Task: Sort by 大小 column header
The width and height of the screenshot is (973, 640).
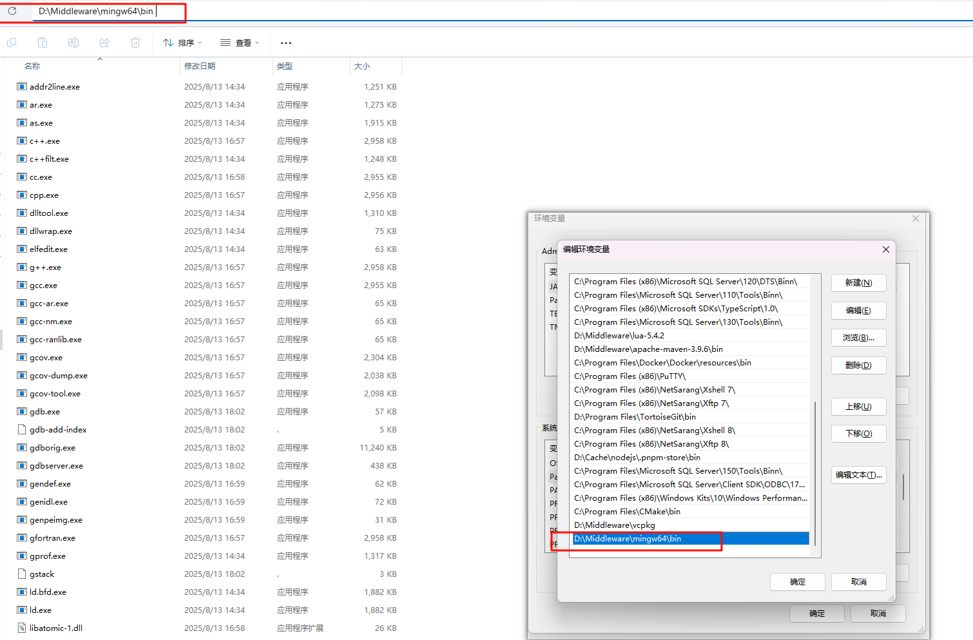Action: (362, 66)
